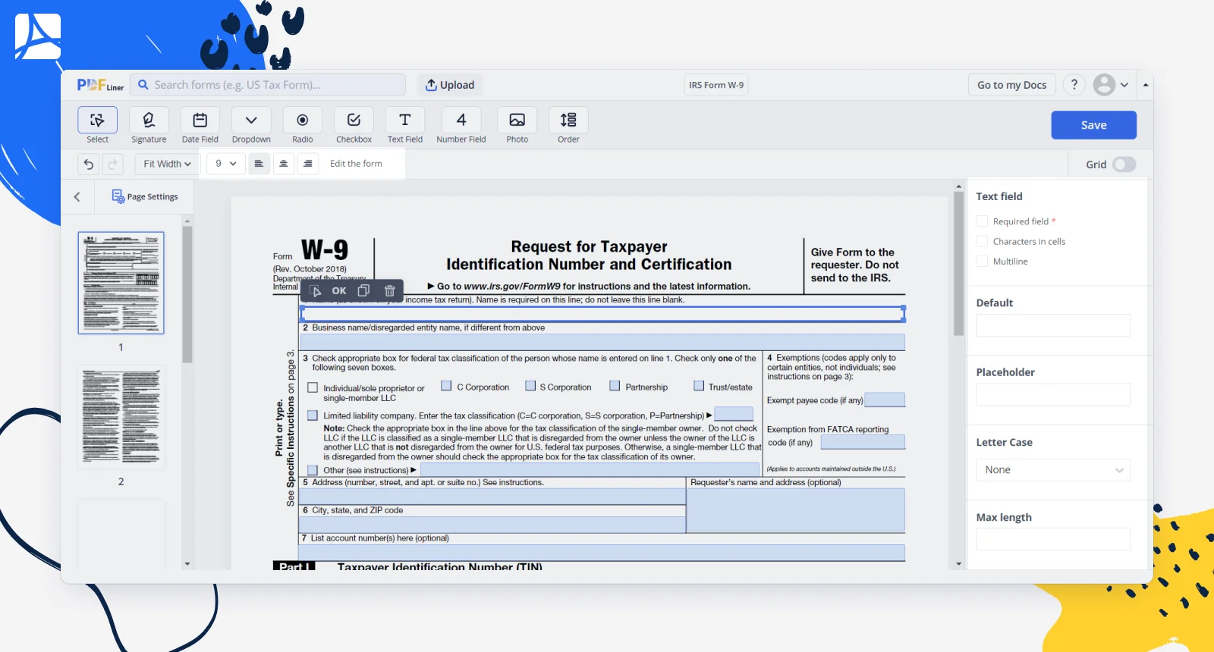The height and width of the screenshot is (652, 1214).
Task: Save the form
Action: 1093,125
